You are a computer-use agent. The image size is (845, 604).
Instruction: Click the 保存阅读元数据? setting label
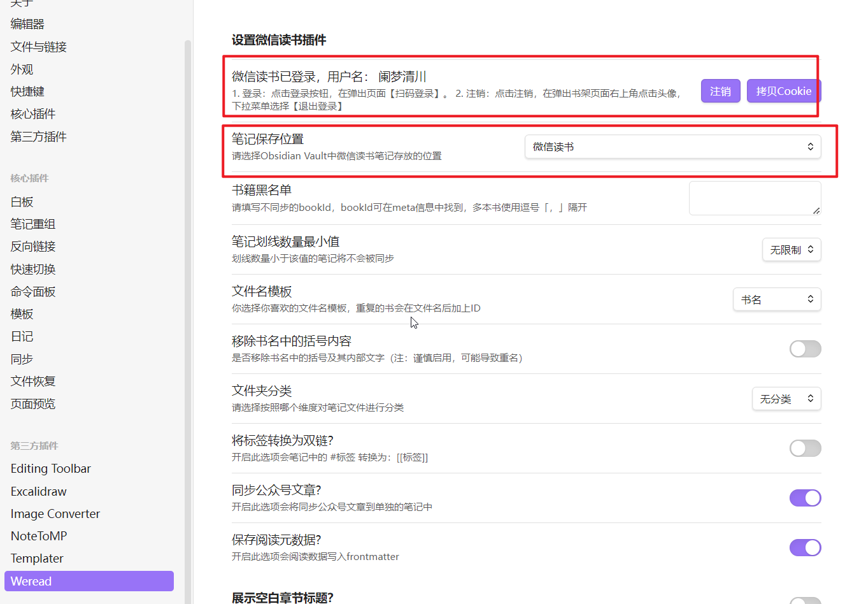click(276, 540)
